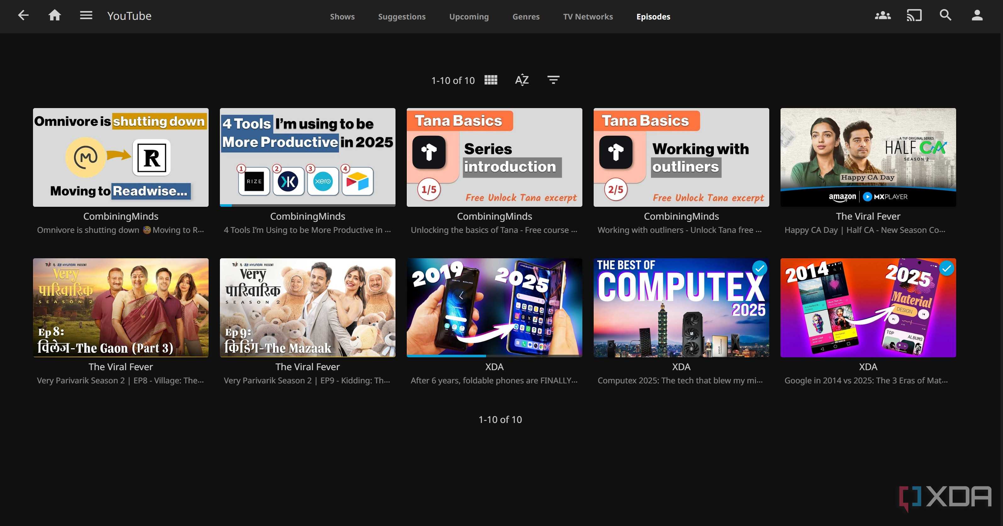Click the Cast to device icon

click(x=914, y=15)
